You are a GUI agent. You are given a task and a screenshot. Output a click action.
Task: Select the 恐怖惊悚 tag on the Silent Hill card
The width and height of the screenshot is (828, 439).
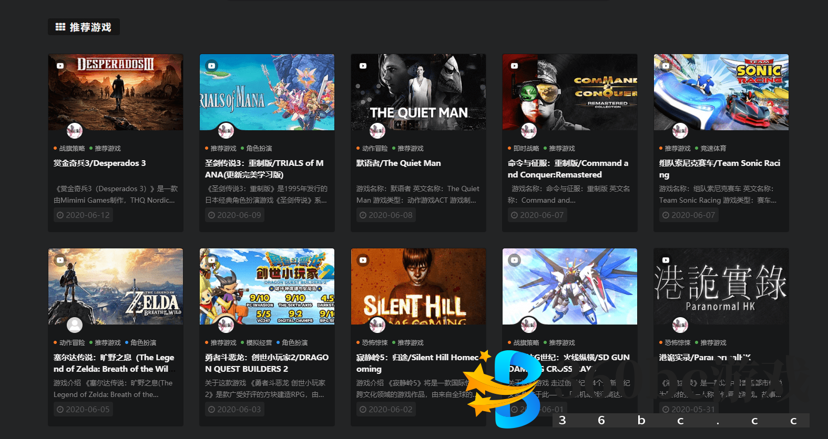[x=375, y=343]
